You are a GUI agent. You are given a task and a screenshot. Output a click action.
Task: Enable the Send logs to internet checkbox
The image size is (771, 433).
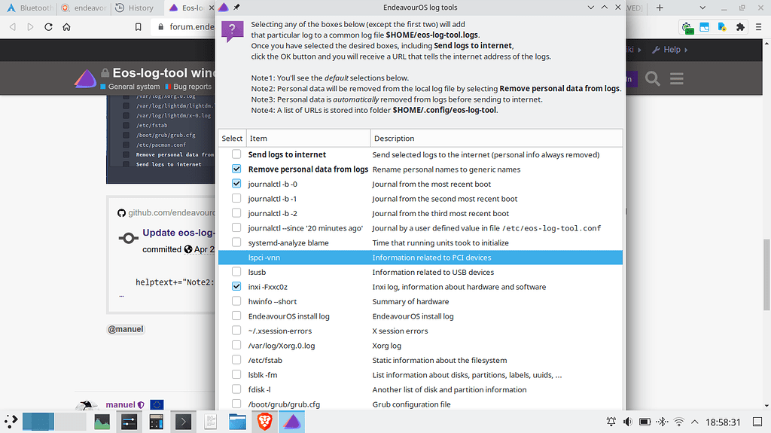point(236,154)
